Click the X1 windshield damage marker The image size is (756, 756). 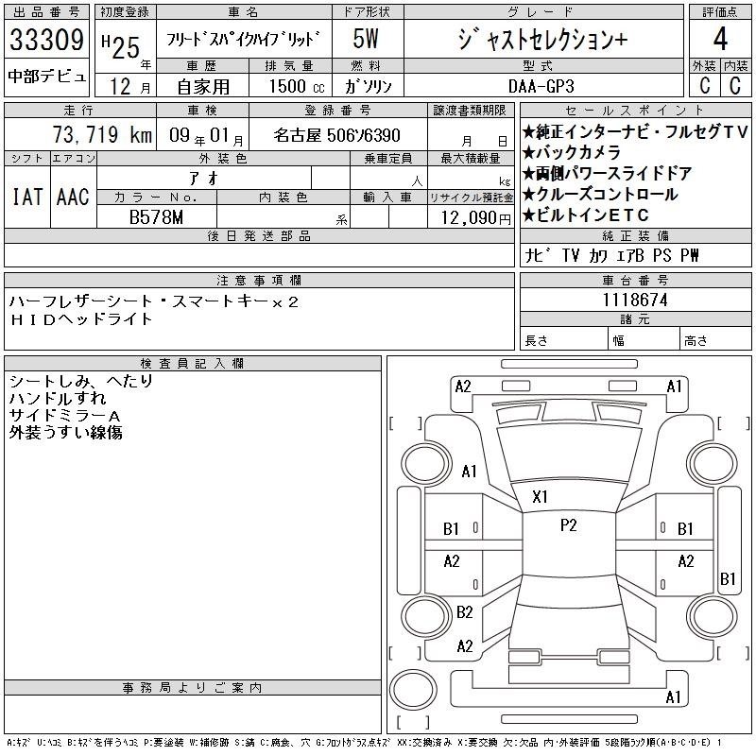click(x=541, y=496)
